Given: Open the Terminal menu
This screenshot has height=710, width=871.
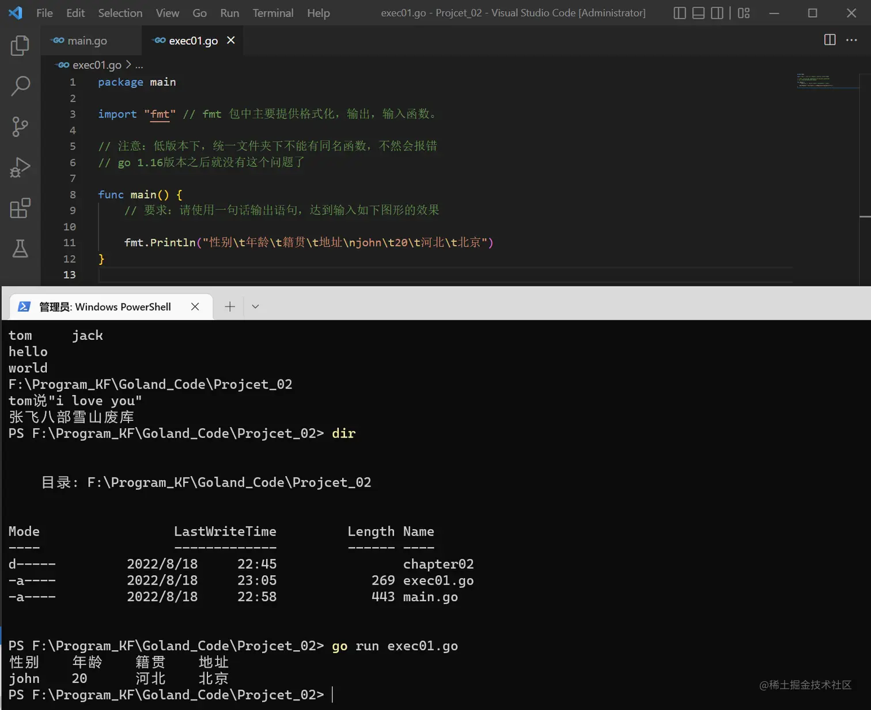Looking at the screenshot, I should pos(273,13).
